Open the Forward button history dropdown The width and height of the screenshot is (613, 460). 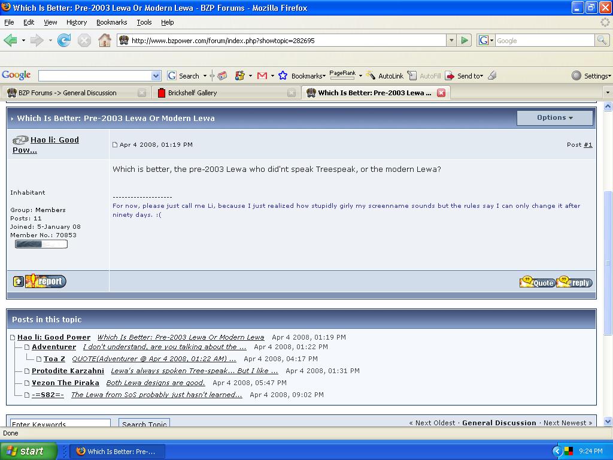pyautogui.click(x=50, y=40)
